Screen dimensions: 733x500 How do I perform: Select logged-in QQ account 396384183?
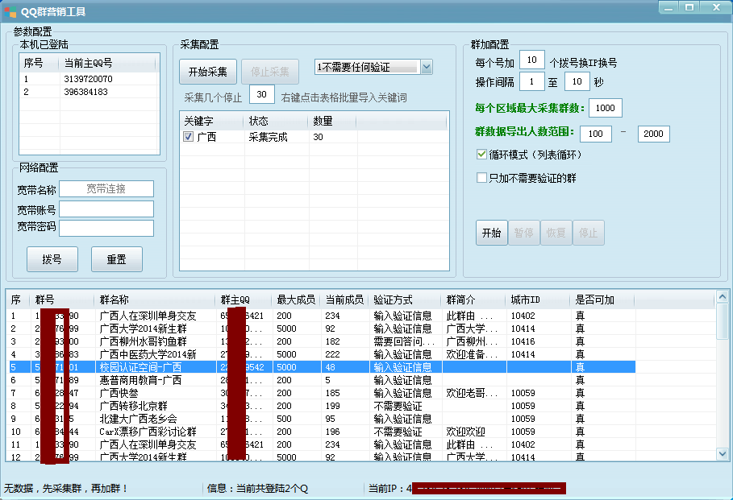[x=89, y=92]
